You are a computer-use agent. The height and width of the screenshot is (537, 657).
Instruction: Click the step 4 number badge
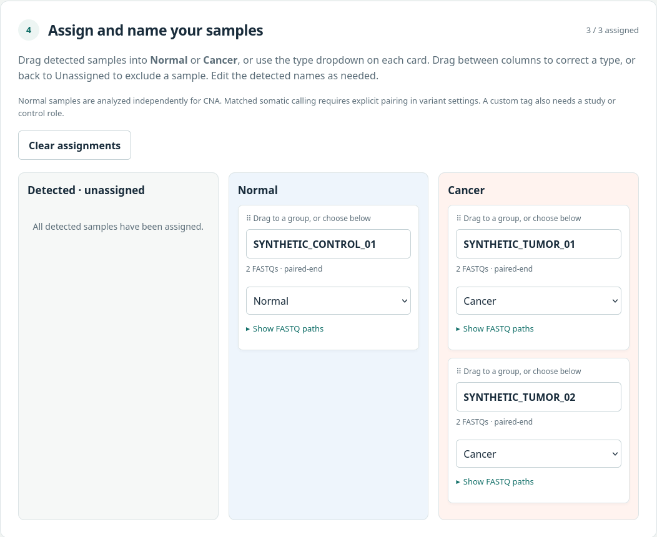(29, 30)
